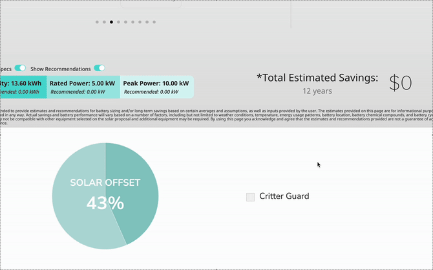The width and height of the screenshot is (433, 270).
Task: Select the seventh carousel page dot
Action: tap(140, 22)
